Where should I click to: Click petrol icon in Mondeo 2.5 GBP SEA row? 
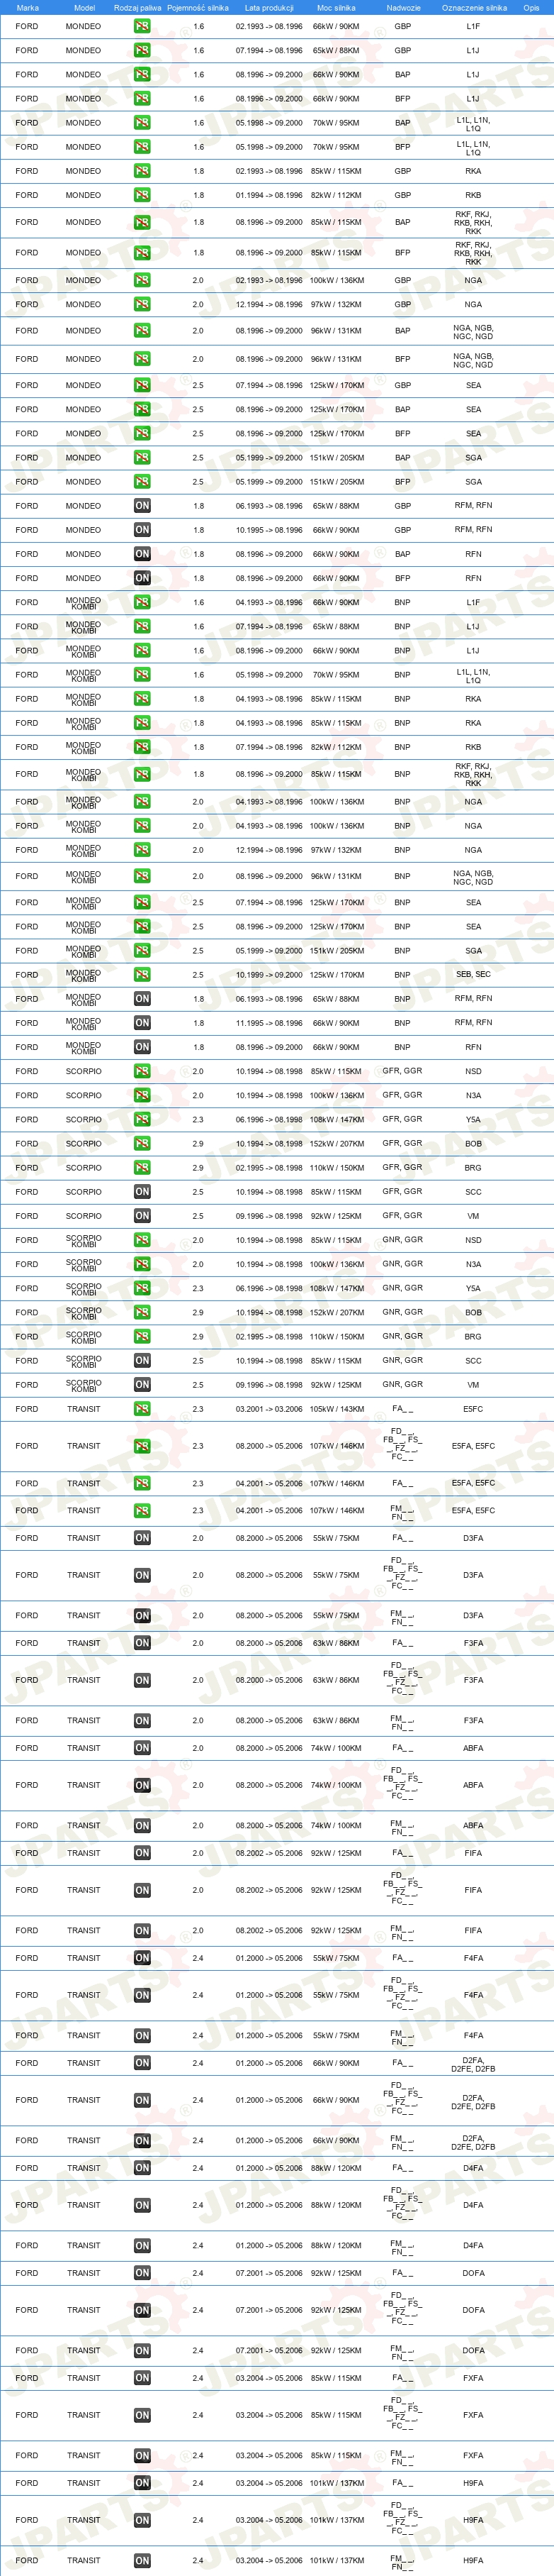[142, 385]
